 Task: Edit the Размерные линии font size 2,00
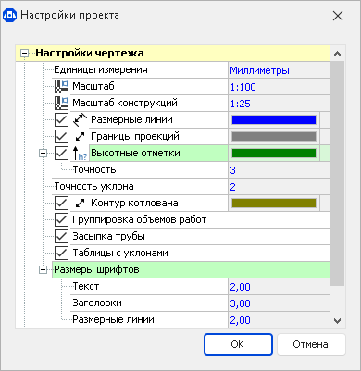click(x=279, y=320)
